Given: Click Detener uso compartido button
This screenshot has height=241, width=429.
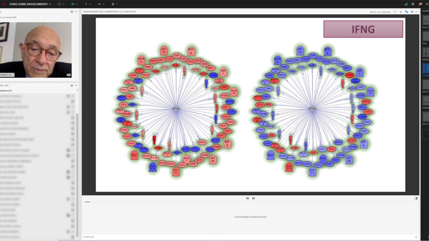Looking at the screenshot, I should coord(380,12).
